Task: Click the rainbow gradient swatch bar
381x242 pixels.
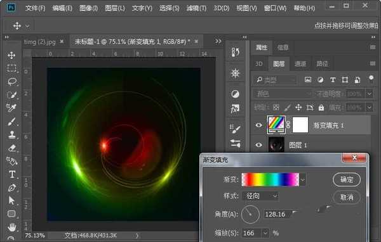Action: pos(271,180)
